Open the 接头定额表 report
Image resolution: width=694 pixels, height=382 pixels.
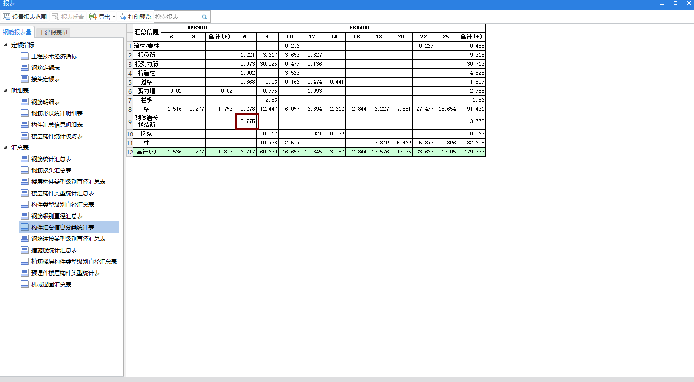click(x=46, y=79)
